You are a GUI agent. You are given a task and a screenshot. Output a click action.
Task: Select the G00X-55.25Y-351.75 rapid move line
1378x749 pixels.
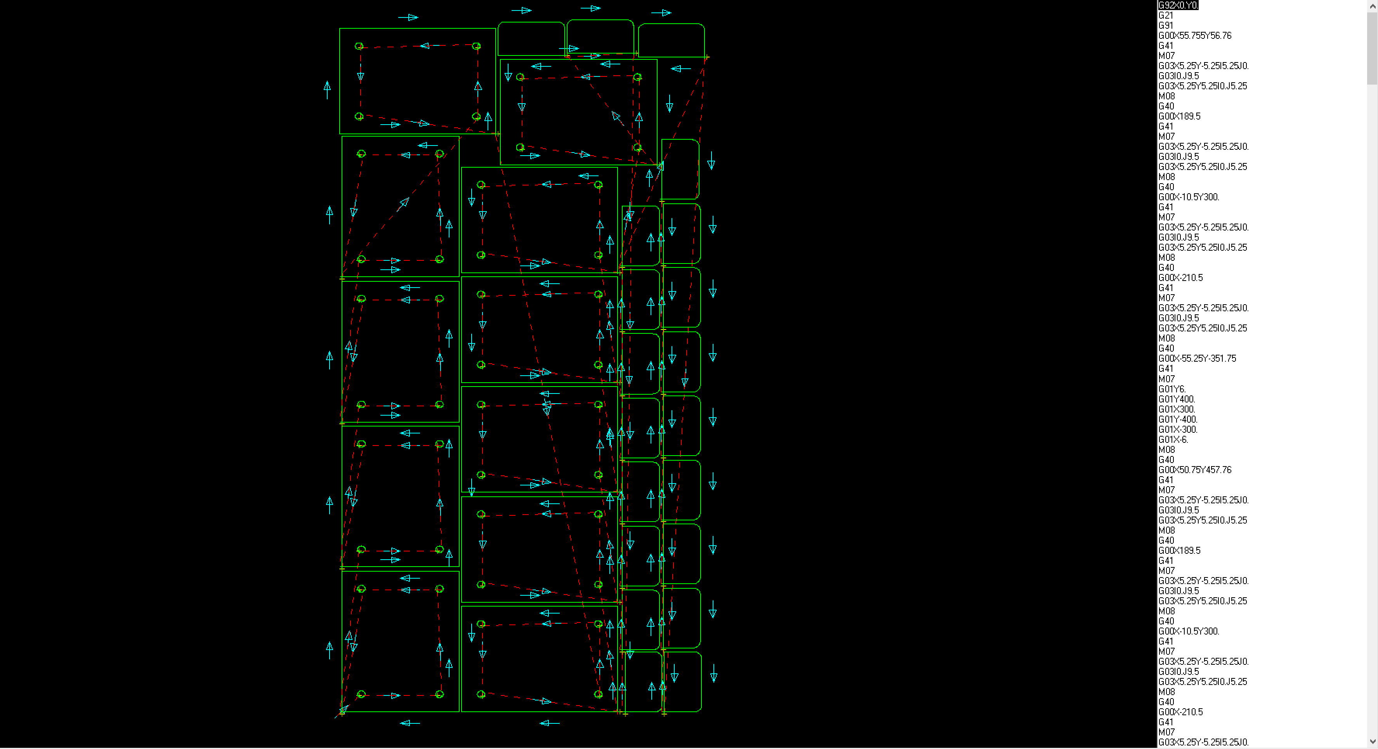pyautogui.click(x=1197, y=359)
